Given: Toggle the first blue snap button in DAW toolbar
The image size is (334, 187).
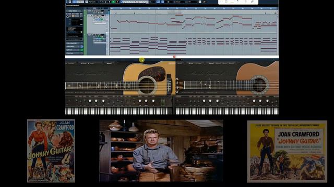Looking at the screenshot, I should click(x=158, y=2).
